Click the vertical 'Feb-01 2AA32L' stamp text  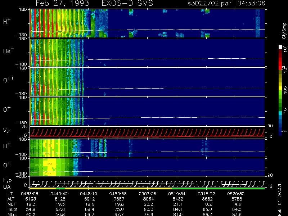pos(280,199)
